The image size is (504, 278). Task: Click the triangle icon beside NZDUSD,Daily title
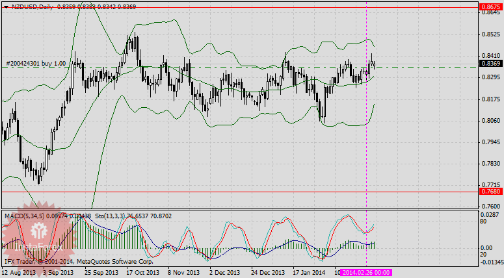point(7,6)
